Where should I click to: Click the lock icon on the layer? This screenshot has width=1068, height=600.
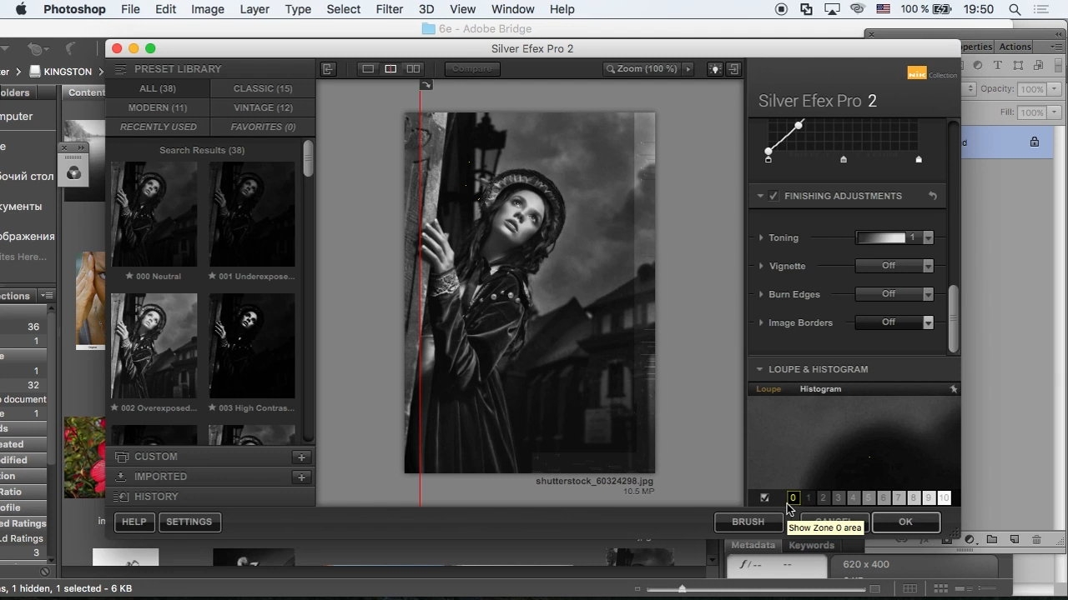click(x=1035, y=142)
